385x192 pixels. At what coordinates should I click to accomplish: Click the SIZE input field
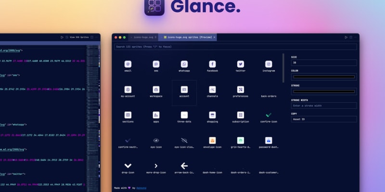(x=324, y=63)
